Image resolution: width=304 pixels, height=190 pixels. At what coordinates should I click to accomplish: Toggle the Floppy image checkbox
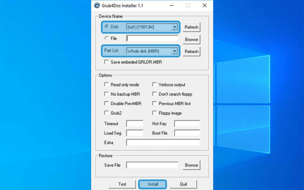(155, 112)
